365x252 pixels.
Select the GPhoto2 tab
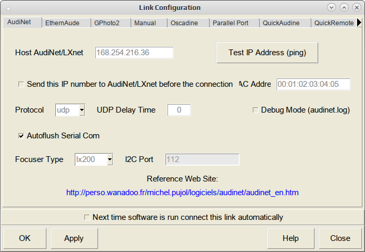[x=111, y=23]
